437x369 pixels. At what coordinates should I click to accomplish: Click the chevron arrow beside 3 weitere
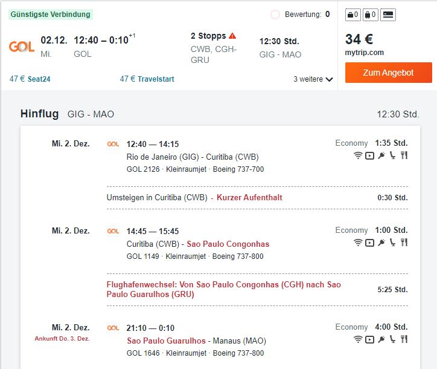[x=329, y=79]
